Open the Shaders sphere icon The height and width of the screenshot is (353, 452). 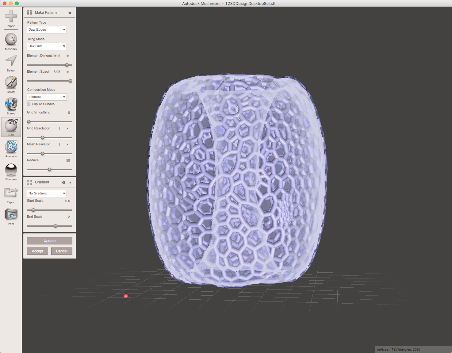click(11, 170)
